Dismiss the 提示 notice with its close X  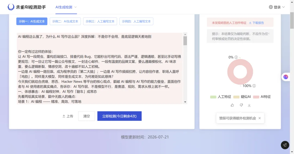click(x=269, y=33)
